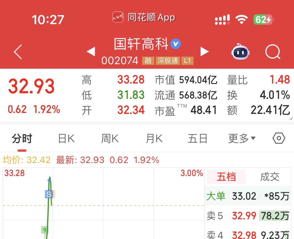294x239 pixels.
Task: Select the 五档 order book tab
Action: point(226,177)
